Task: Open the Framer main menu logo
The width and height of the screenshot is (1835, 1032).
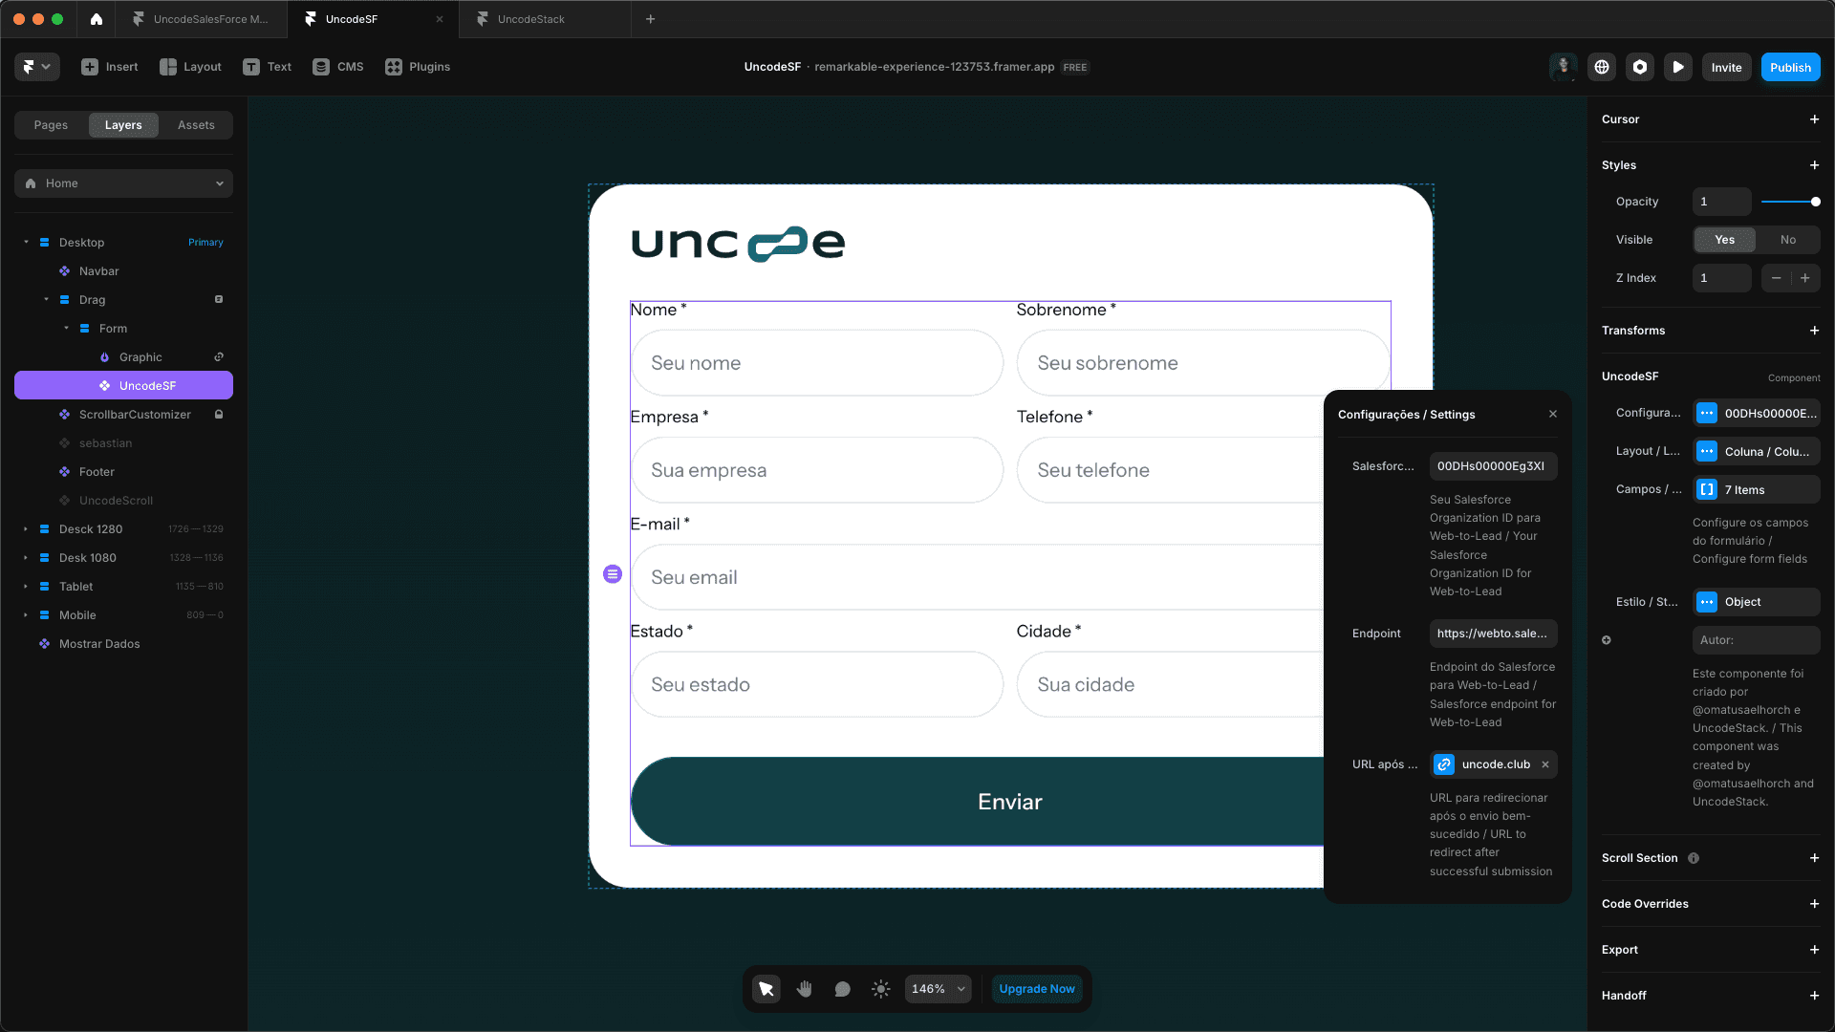Action: 37,67
